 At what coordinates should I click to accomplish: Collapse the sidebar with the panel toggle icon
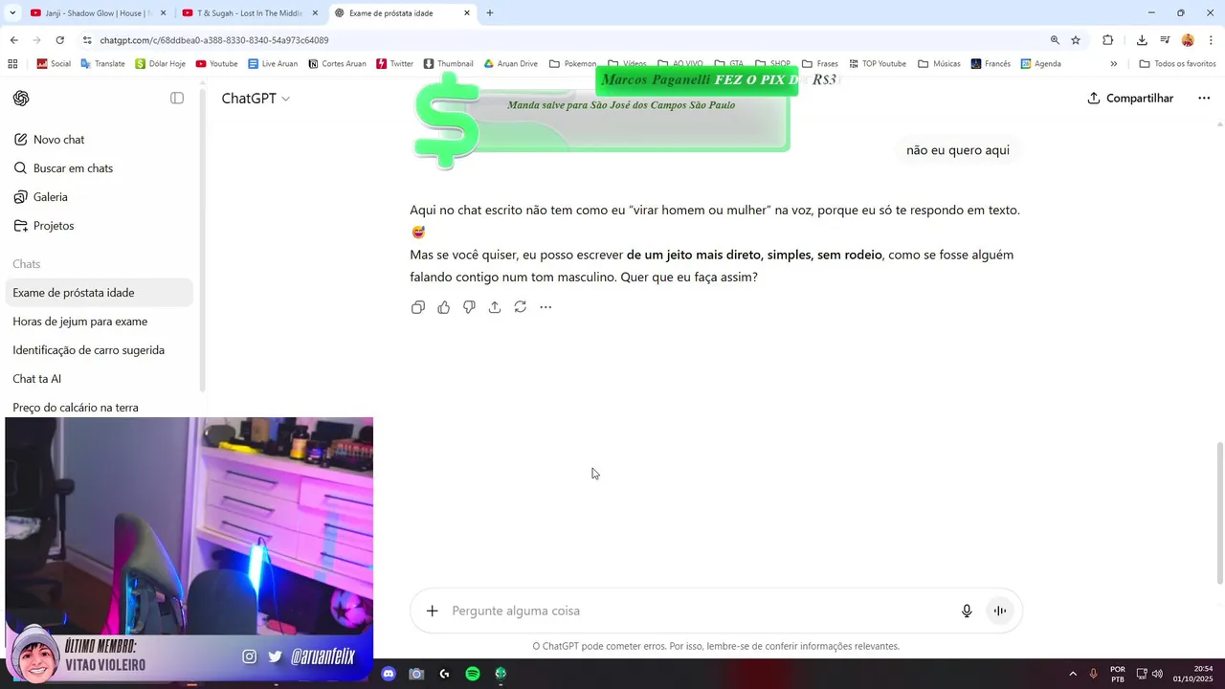click(177, 99)
